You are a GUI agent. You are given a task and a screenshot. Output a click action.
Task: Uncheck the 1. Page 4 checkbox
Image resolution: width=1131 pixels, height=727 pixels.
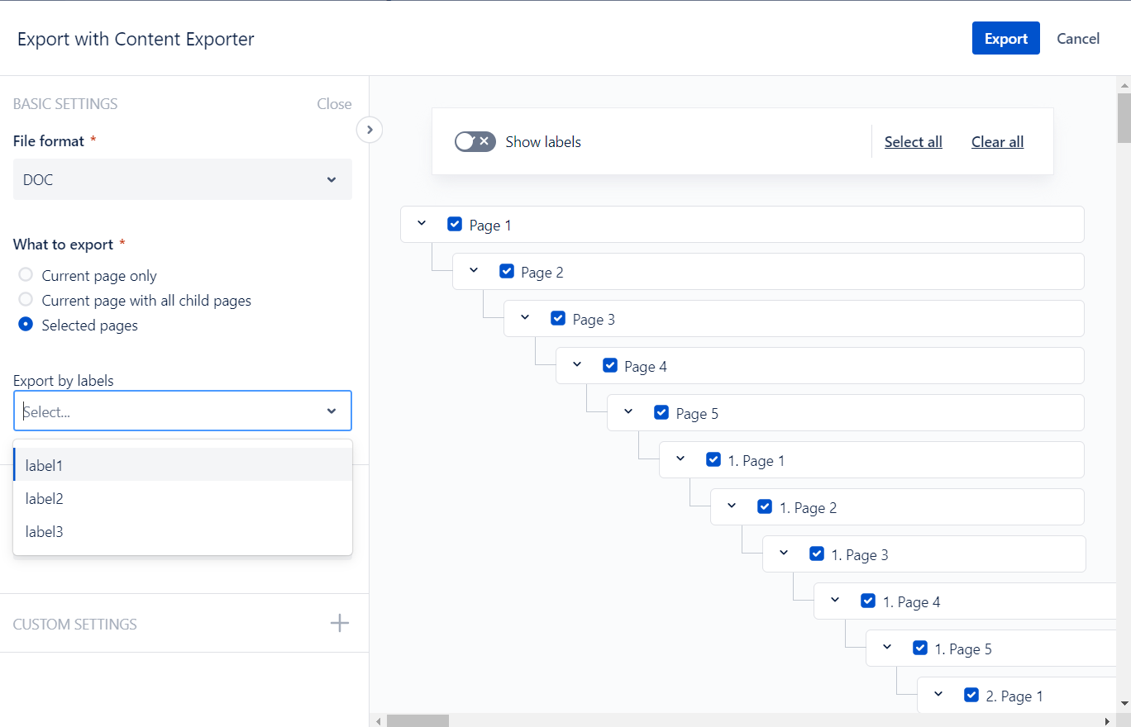coord(868,601)
